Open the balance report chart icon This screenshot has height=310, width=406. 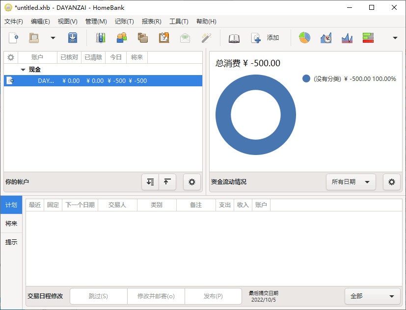[347, 38]
